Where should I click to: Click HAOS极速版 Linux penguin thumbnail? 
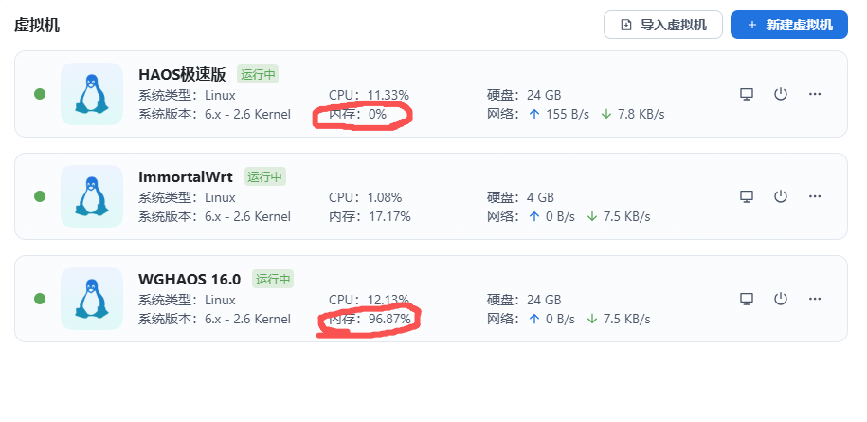click(x=92, y=94)
